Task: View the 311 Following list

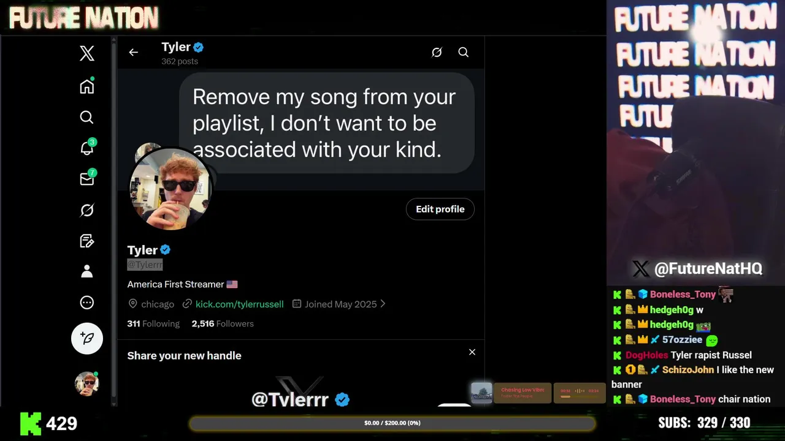Action: [153, 323]
